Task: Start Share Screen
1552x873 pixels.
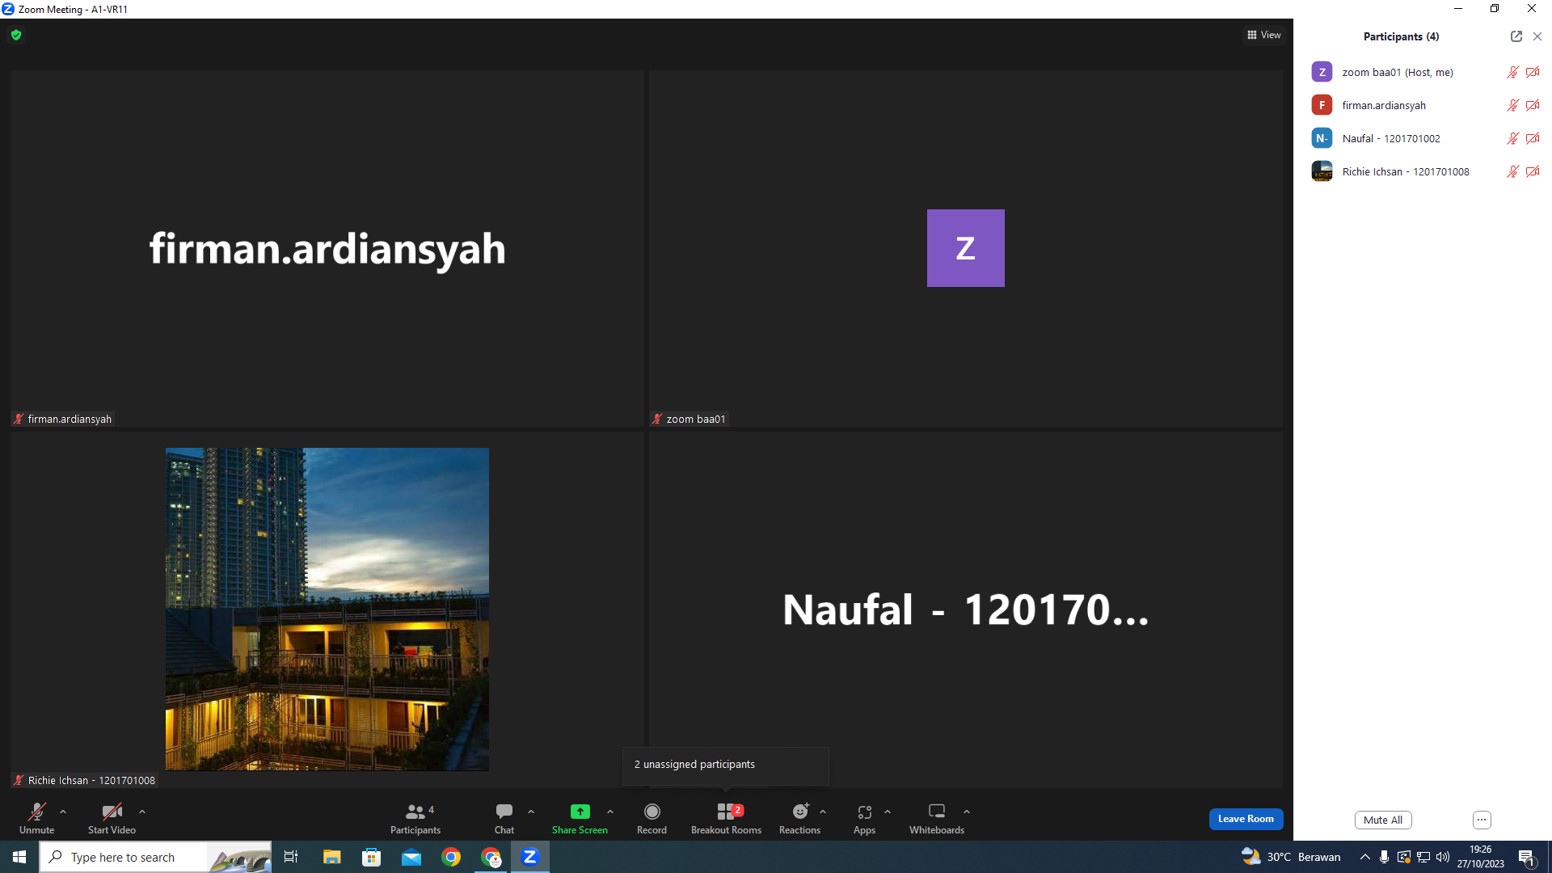Action: tap(580, 818)
